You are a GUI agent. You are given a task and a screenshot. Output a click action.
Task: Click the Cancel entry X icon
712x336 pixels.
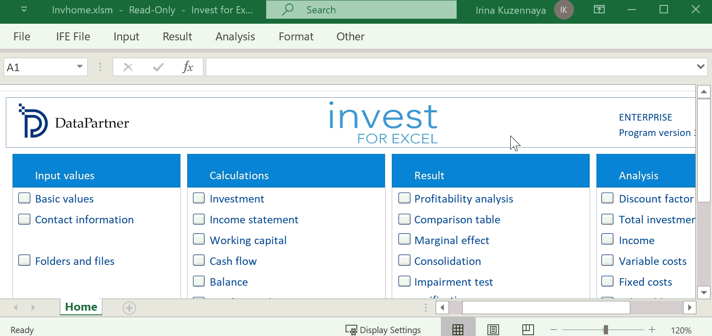click(128, 67)
